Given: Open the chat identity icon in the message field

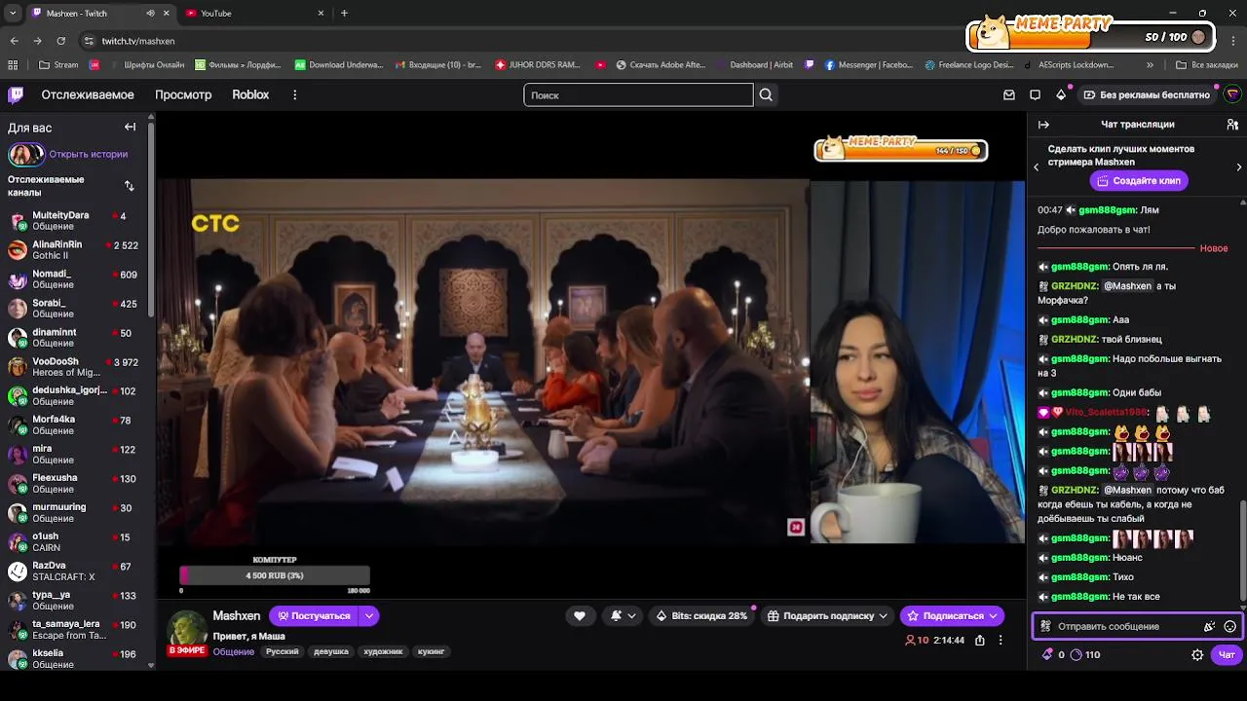Looking at the screenshot, I should [x=1045, y=626].
